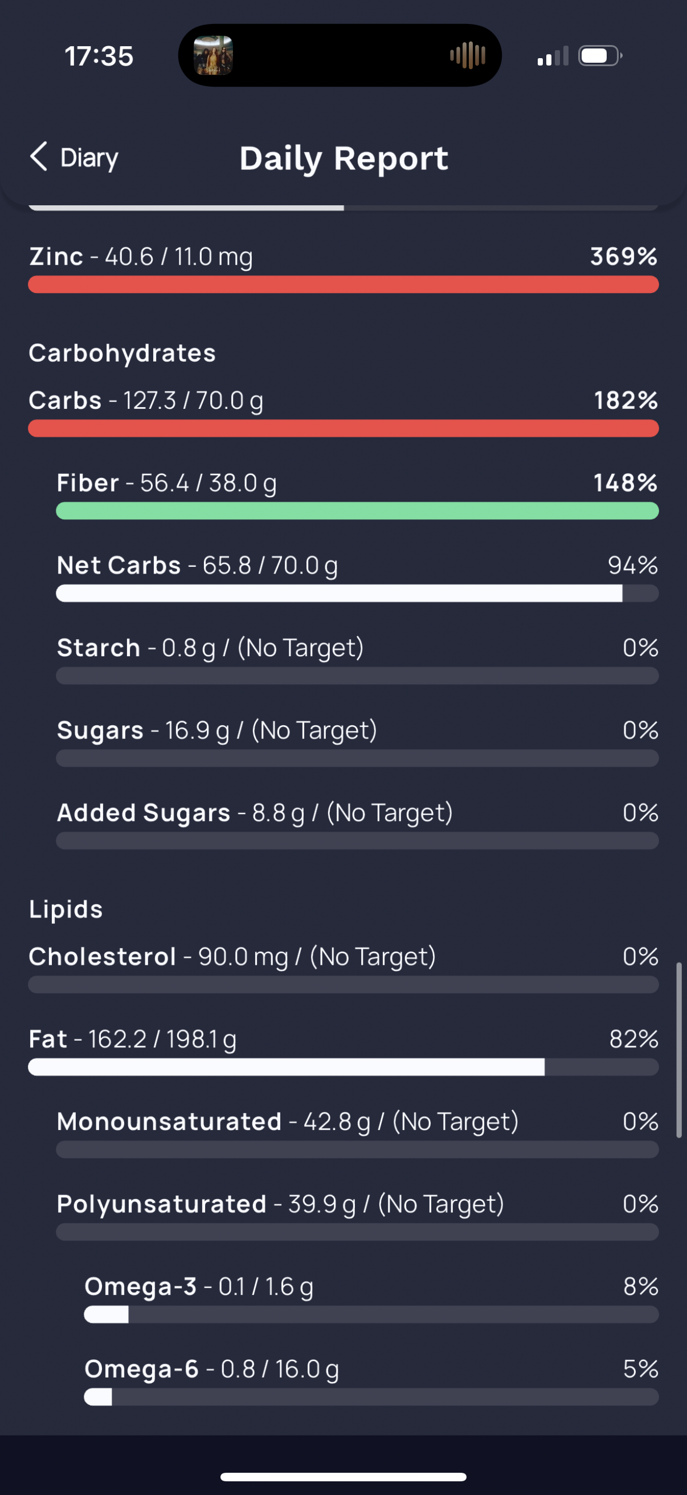Tap the Diary back link
This screenshot has height=1495, width=687.
(74, 157)
